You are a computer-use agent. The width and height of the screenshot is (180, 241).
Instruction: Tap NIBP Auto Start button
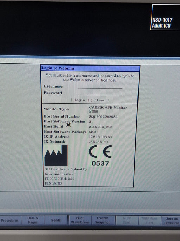click(x=149, y=221)
